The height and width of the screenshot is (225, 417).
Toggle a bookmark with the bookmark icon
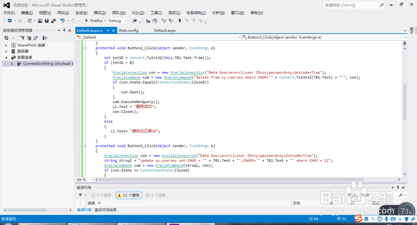tap(180, 20)
